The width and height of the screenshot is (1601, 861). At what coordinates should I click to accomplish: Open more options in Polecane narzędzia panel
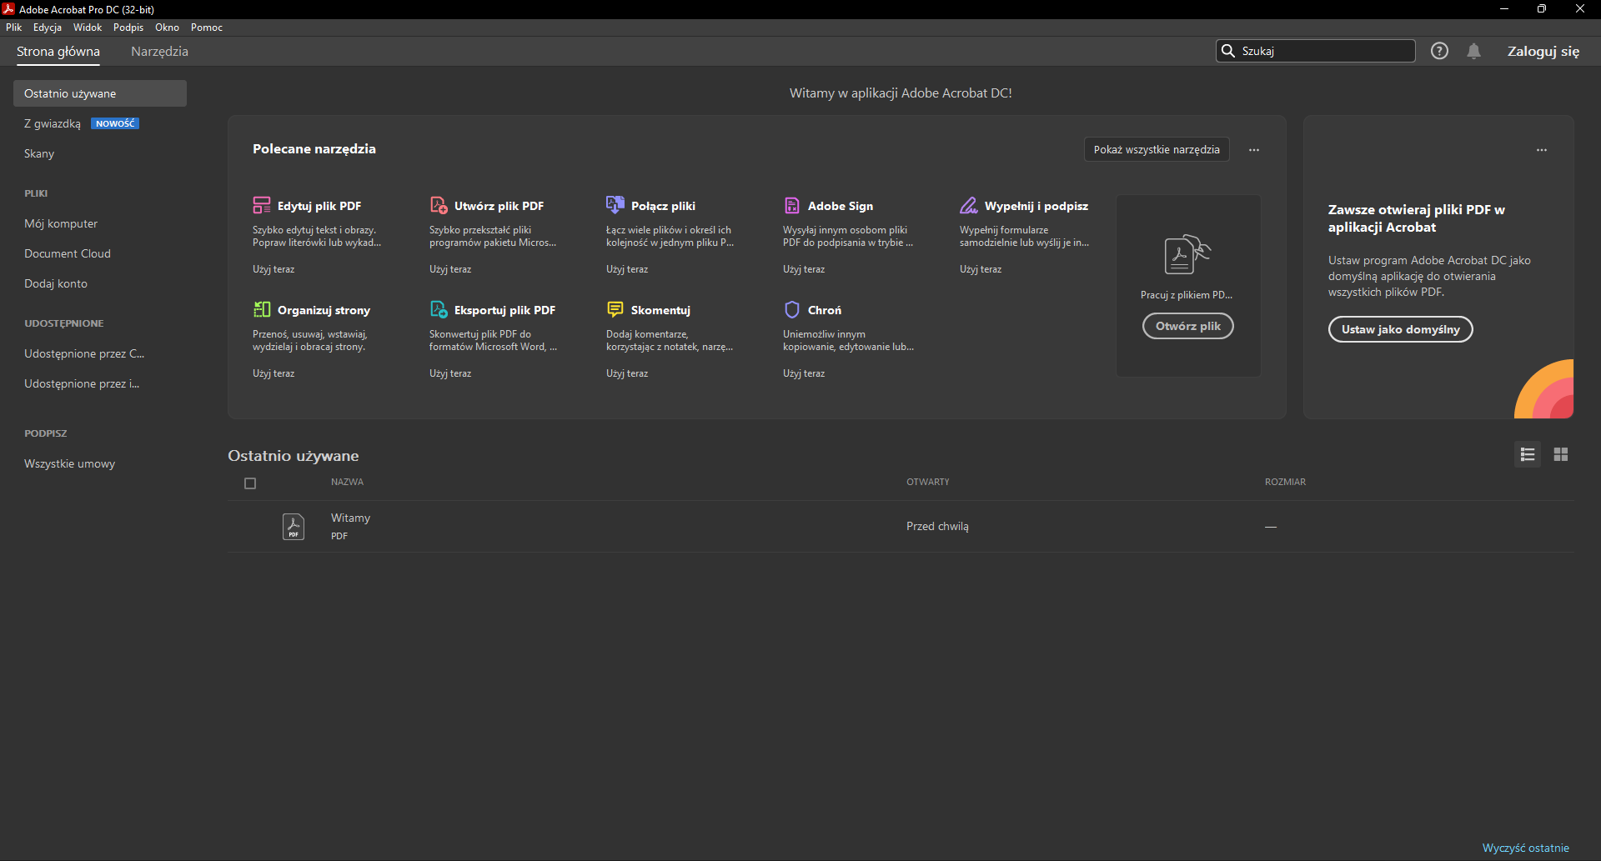click(1254, 150)
